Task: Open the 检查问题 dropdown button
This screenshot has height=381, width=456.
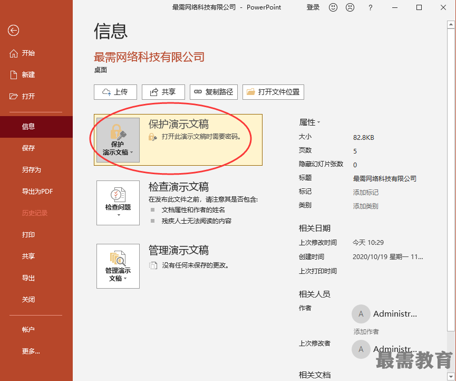Action: pos(118,203)
